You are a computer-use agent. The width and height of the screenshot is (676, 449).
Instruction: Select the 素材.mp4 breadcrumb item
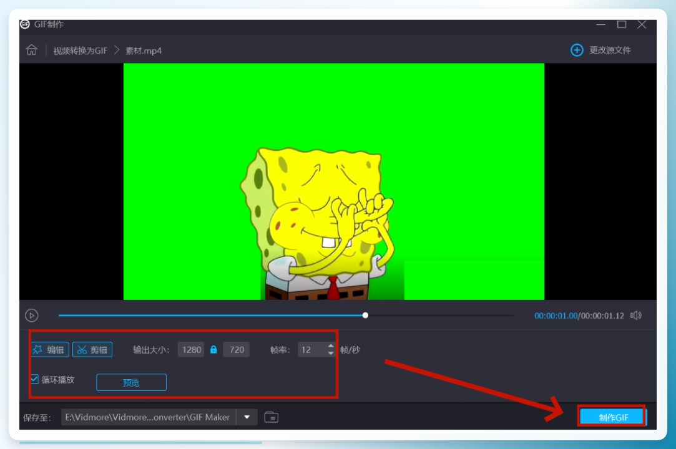pos(144,51)
